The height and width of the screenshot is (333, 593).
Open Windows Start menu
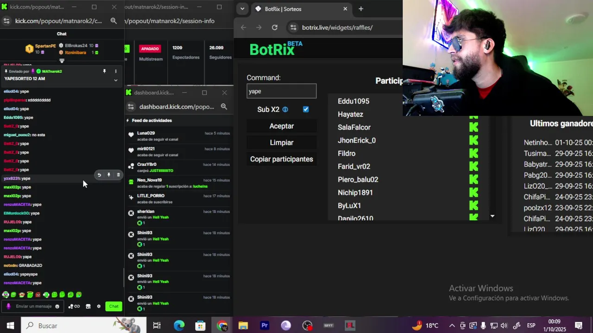(10, 326)
